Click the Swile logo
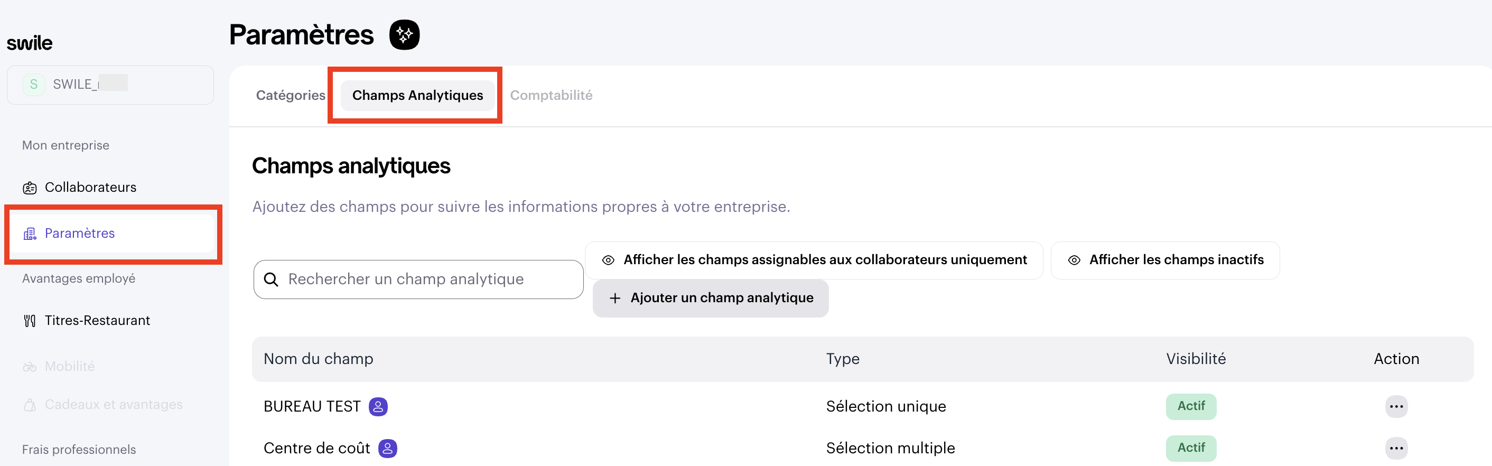The width and height of the screenshot is (1492, 466). point(30,43)
